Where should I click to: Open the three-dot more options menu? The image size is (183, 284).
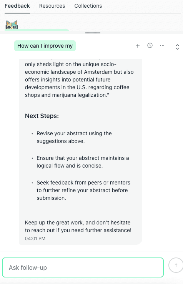tap(162, 45)
